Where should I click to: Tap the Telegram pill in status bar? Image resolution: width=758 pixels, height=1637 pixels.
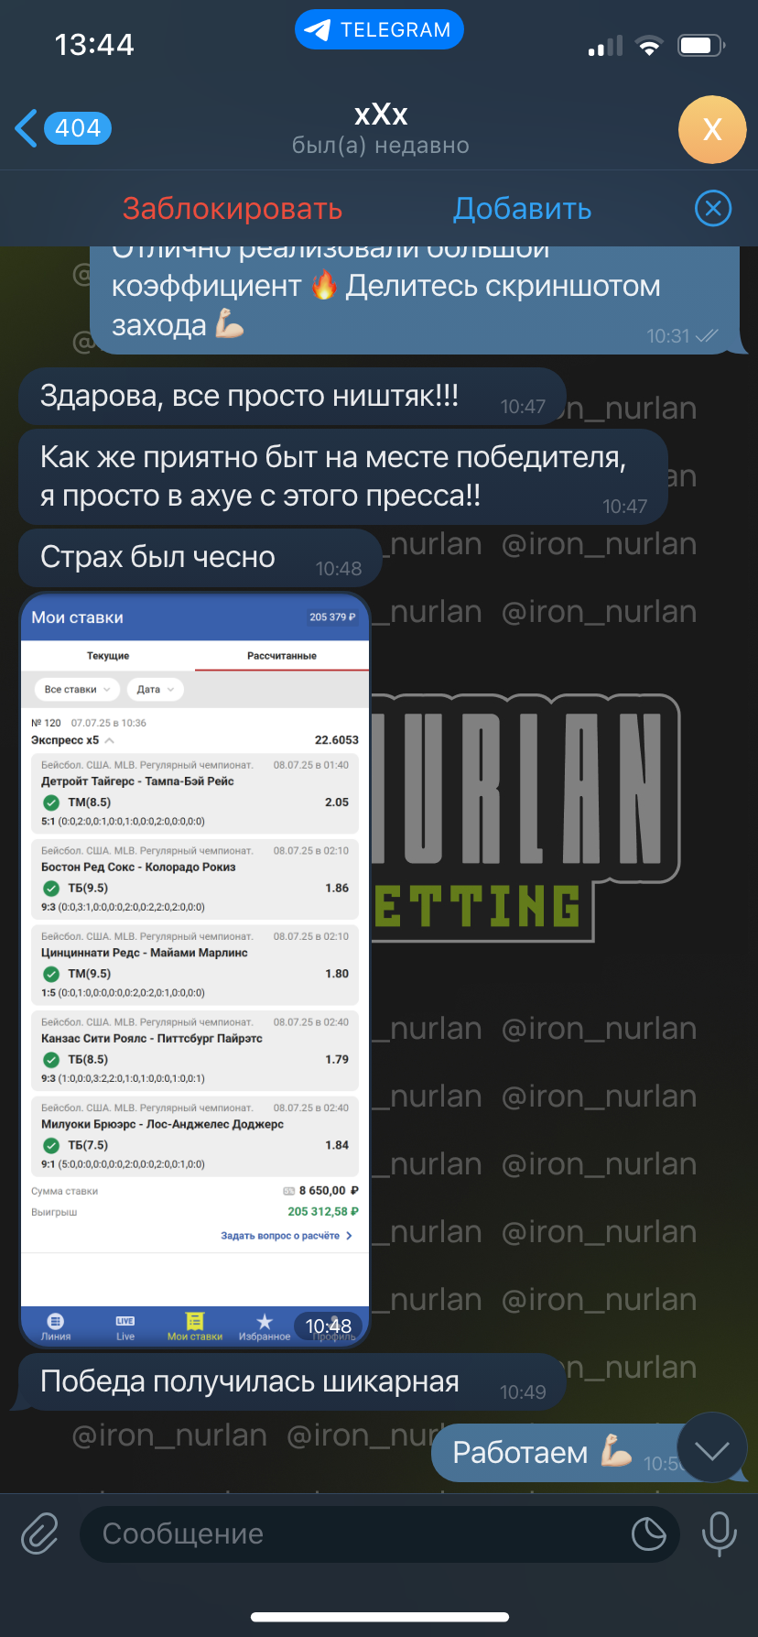pos(379,30)
